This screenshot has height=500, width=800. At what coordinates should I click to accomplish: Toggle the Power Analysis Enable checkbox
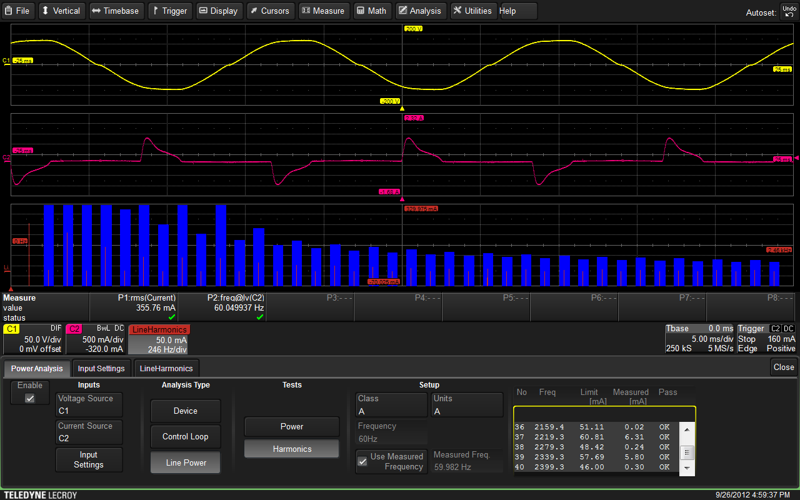[x=30, y=398]
